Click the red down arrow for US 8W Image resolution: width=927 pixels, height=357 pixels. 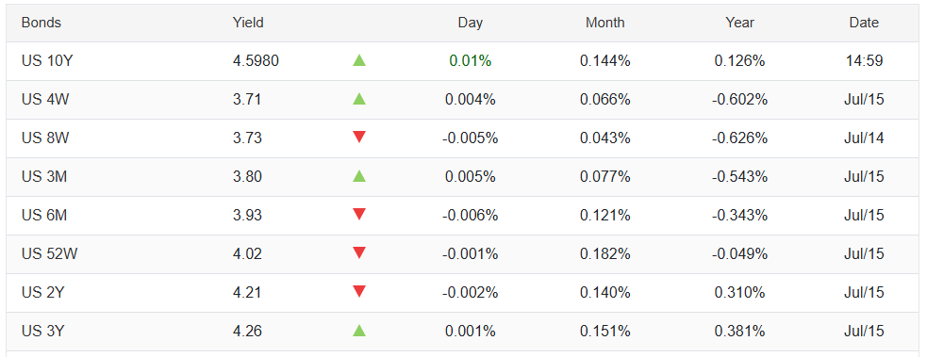359,138
